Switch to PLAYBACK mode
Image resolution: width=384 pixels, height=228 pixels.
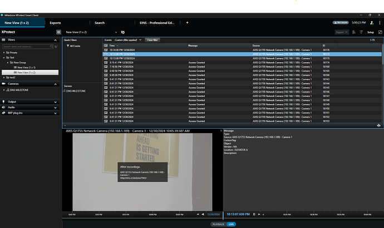click(x=218, y=224)
